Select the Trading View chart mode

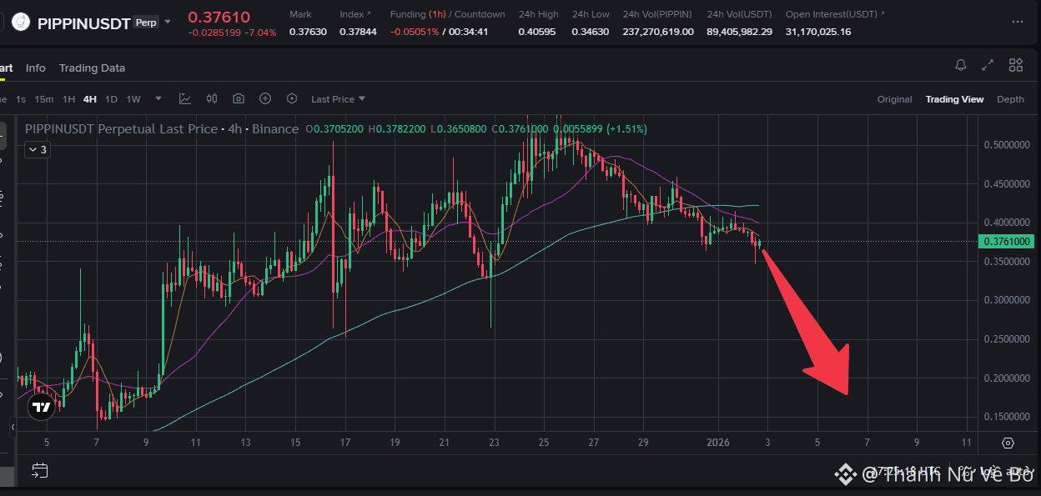(954, 99)
